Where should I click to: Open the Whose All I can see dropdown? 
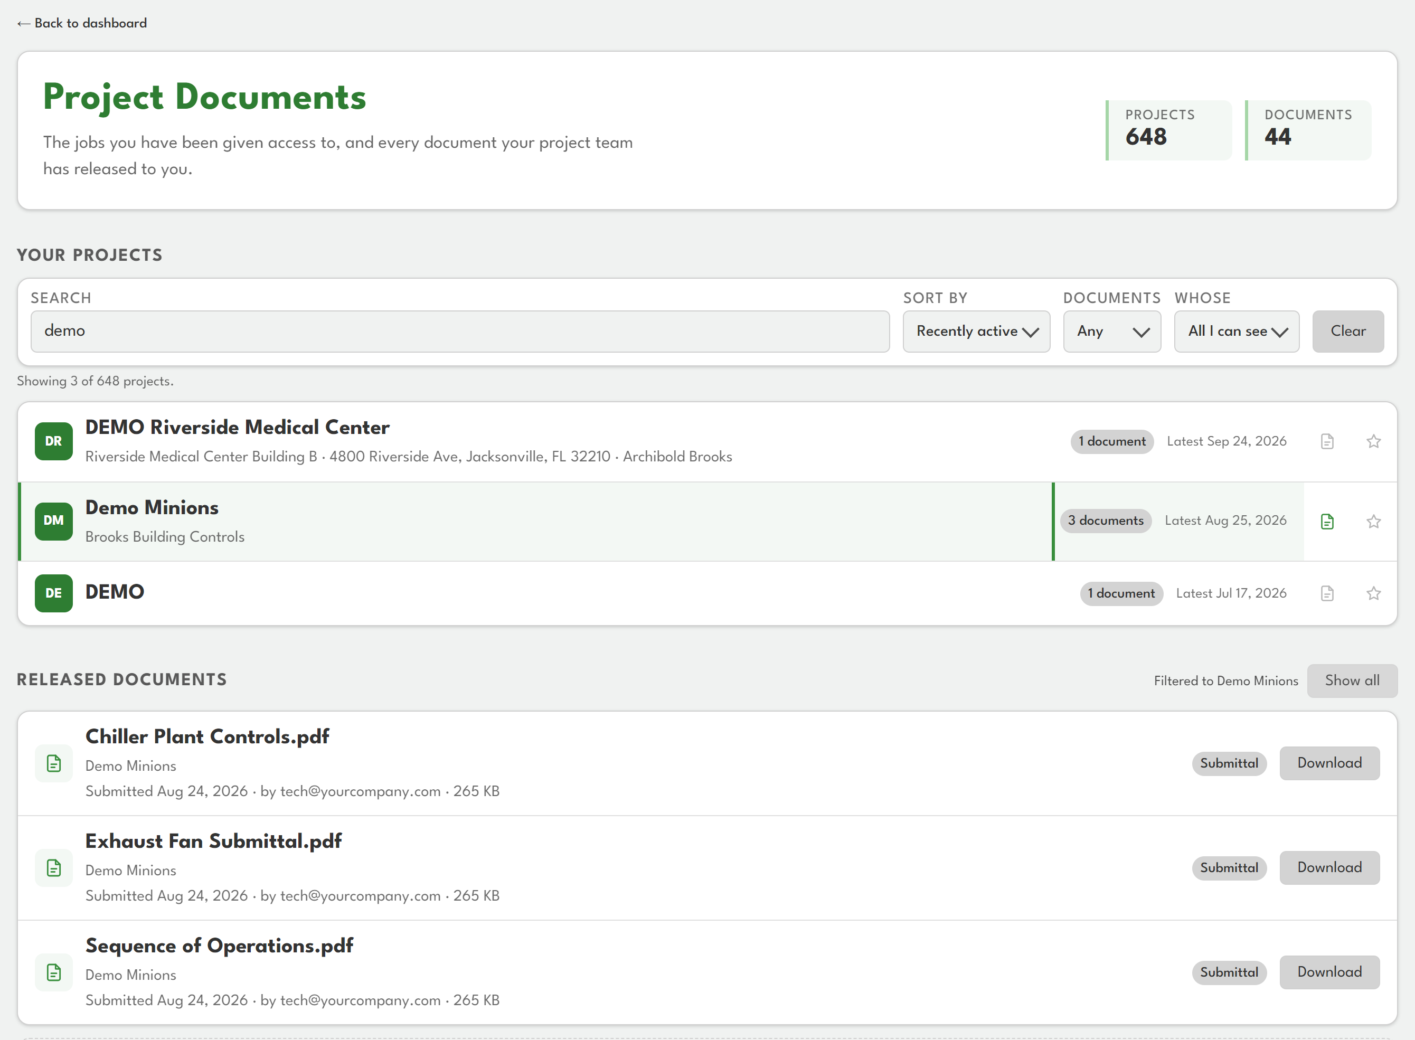coord(1237,331)
